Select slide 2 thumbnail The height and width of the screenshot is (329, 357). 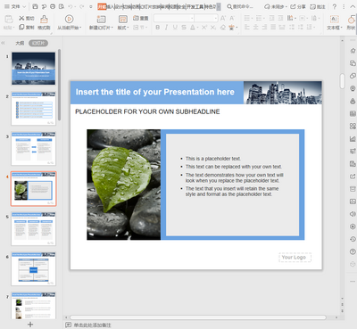coord(33,109)
